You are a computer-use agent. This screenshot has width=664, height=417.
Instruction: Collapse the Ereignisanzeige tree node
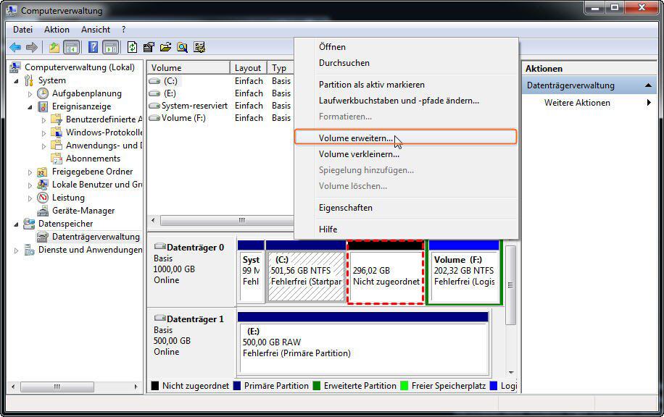pos(30,106)
